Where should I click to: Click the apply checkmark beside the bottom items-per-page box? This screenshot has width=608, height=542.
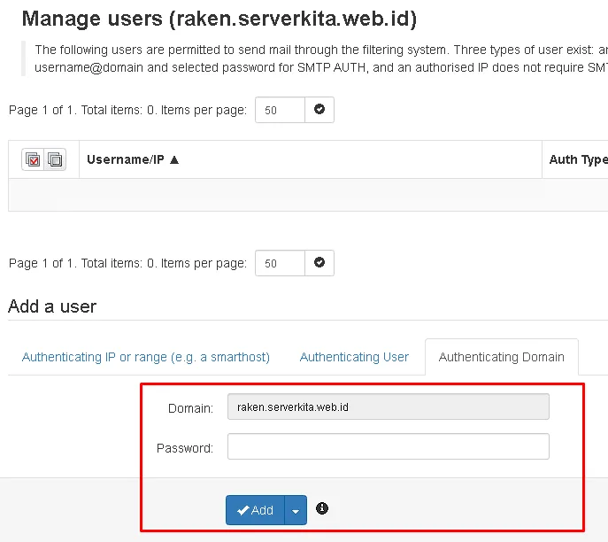[319, 263]
